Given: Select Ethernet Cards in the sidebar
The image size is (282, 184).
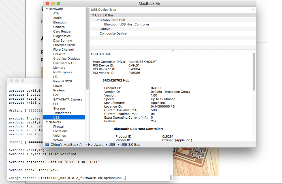Looking at the screenshot, I should [x=64, y=45].
